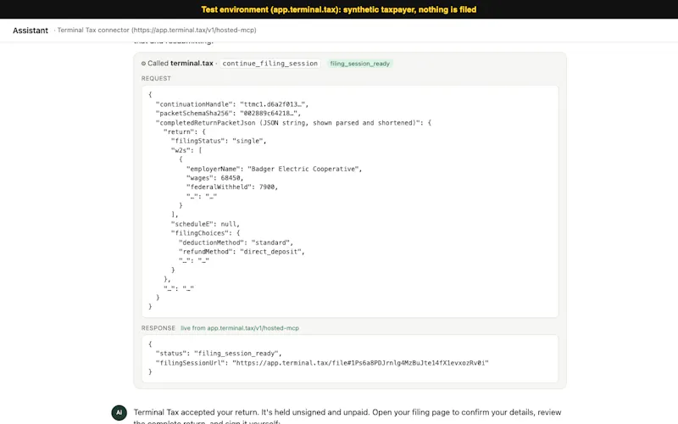The image size is (678, 424).
Task: Click the "scheduleE": null line
Action: pos(205,224)
